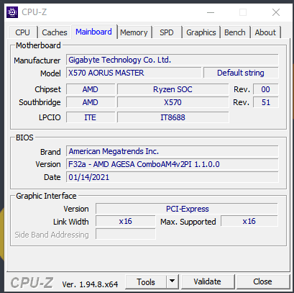Click the Link Width x16 field
Viewport: 294px width, 293px height.
coord(126,221)
